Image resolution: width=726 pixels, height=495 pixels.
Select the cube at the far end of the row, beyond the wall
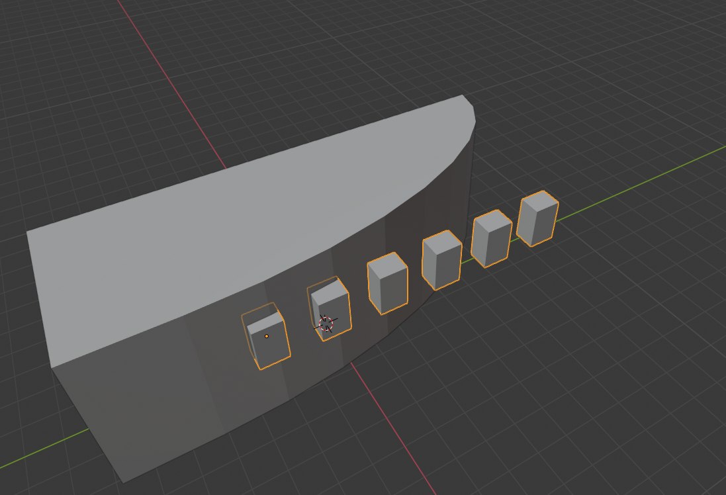pyautogui.click(x=537, y=218)
